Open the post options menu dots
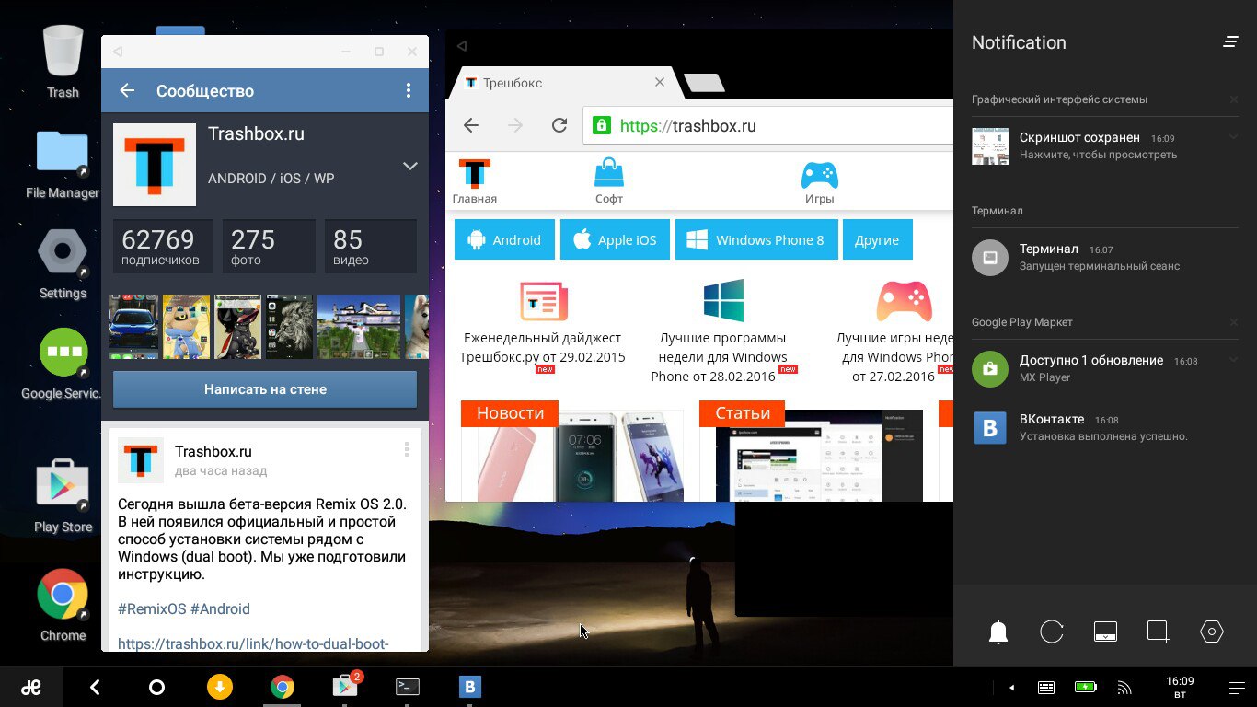Screen dimensions: 1257x707 (406, 450)
